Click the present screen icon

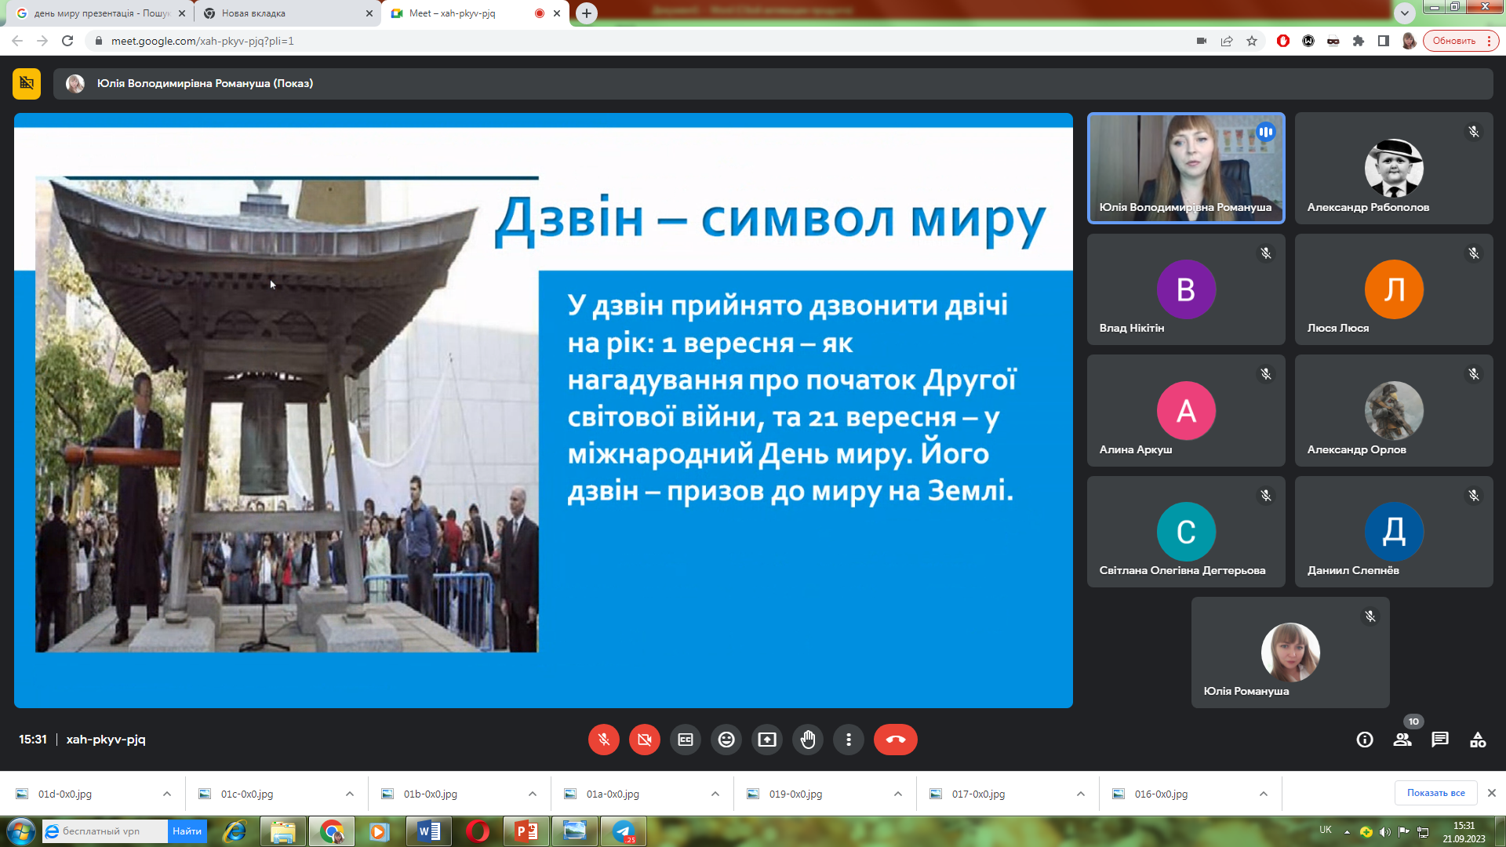coord(767,740)
